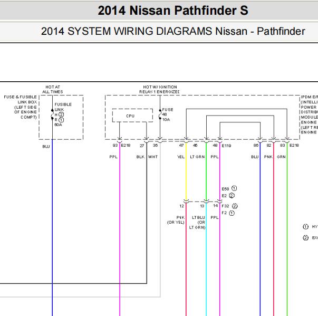Click the 'FUSIBLE LINK' text inside the fuse box
This screenshot has height=316, width=318.
click(x=63, y=107)
